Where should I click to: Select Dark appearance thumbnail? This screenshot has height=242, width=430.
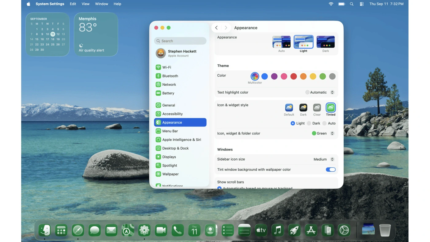tap(326, 42)
